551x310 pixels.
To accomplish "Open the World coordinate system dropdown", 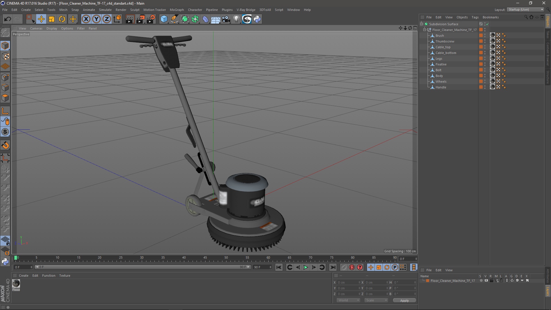I will [x=348, y=300].
